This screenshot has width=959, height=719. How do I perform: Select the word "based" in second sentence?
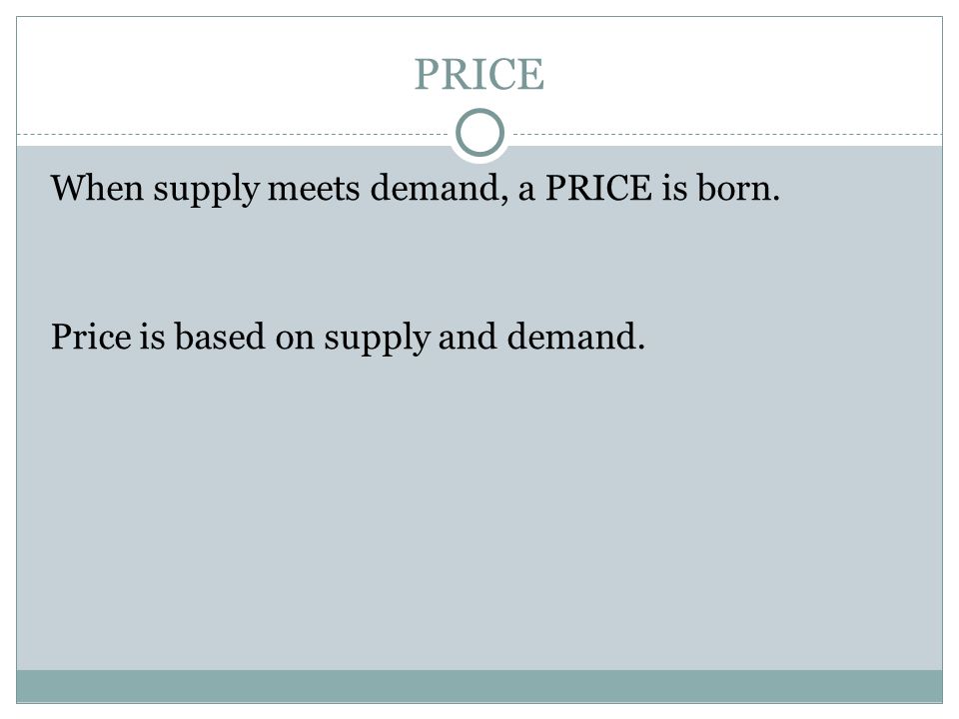pyautogui.click(x=220, y=337)
